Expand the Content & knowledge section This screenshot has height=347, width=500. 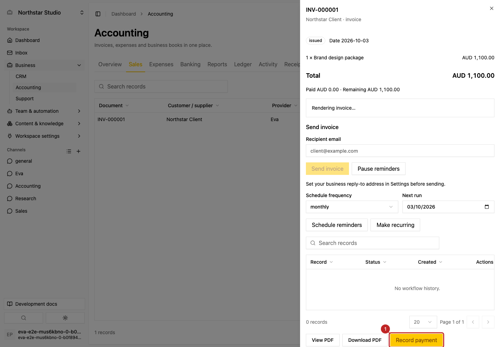tap(79, 124)
